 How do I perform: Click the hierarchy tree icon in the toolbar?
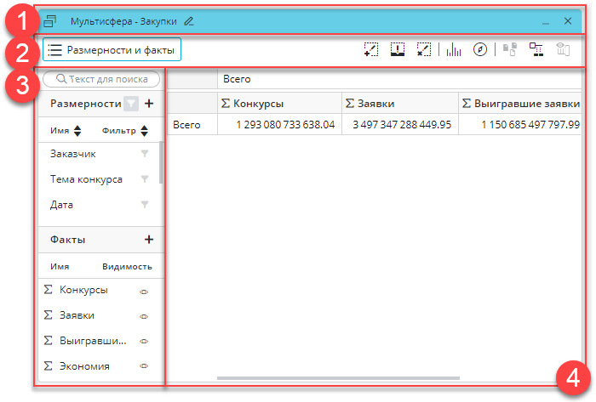click(x=536, y=50)
